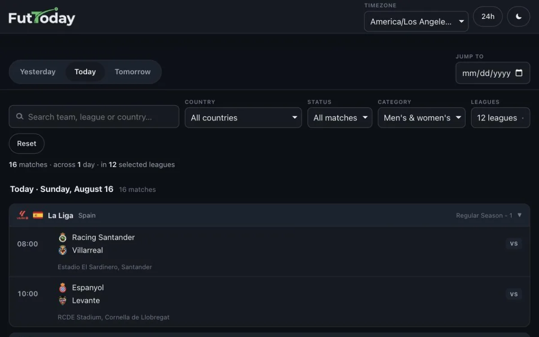Click the Spain flag icon
This screenshot has height=337, width=539.
[x=38, y=215]
